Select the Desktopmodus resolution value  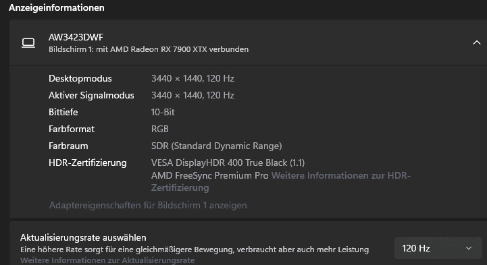coord(193,78)
